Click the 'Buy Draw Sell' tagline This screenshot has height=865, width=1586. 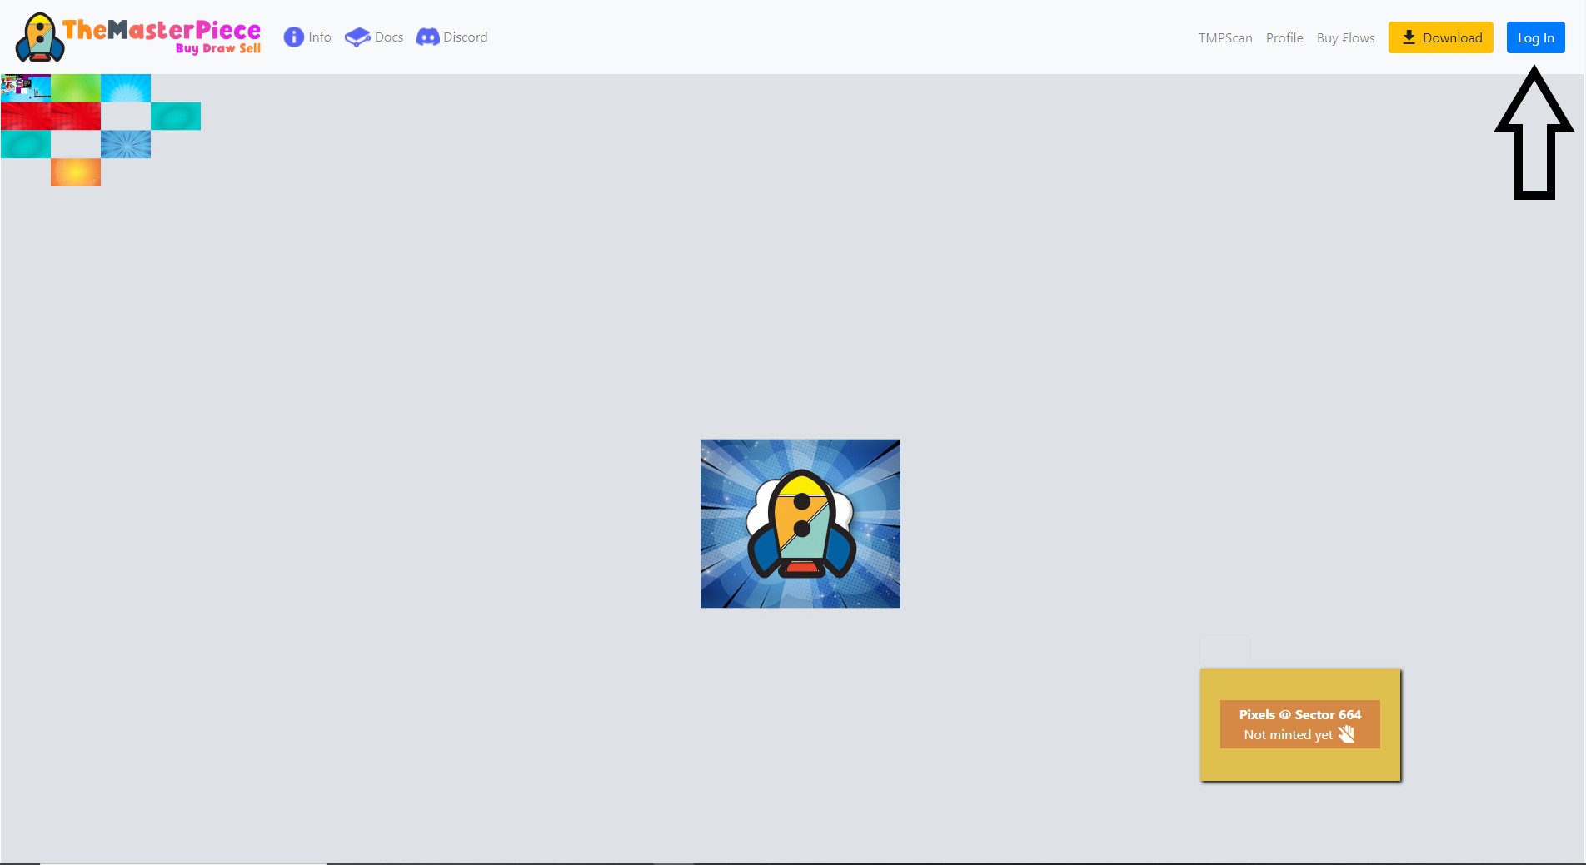[218, 48]
